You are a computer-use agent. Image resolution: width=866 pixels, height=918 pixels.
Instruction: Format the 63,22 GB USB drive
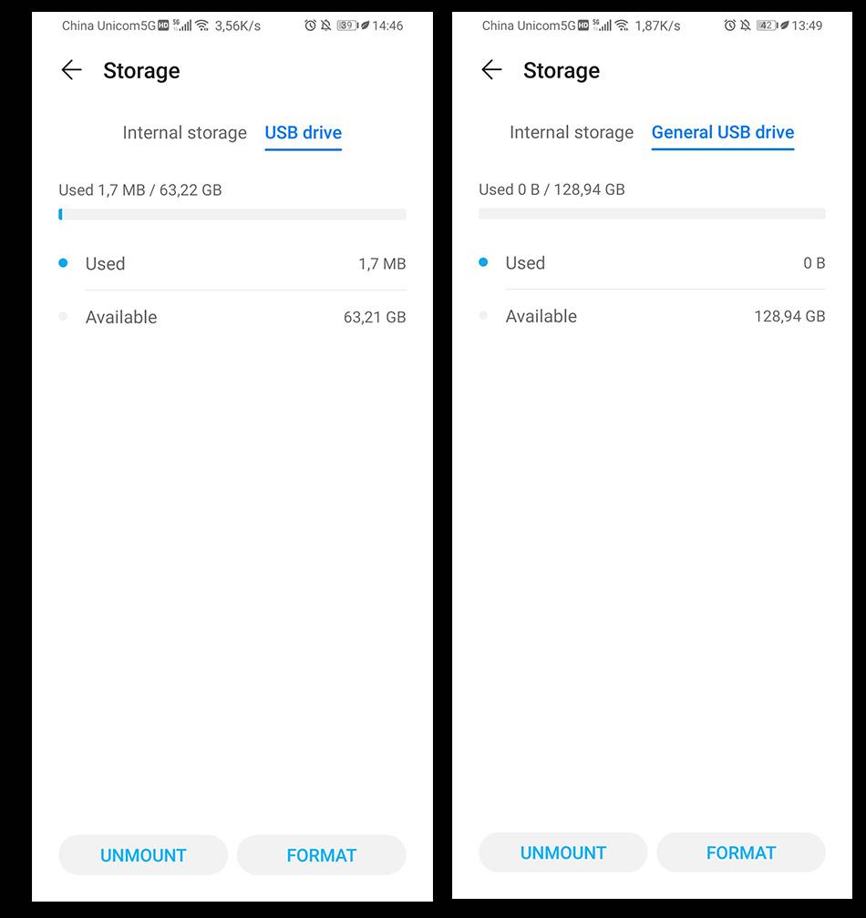click(x=321, y=855)
